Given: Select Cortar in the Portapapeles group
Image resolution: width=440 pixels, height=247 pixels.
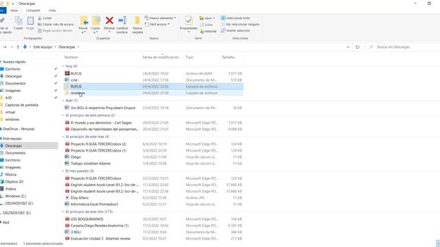Looking at the screenshot, I should click(x=45, y=18).
